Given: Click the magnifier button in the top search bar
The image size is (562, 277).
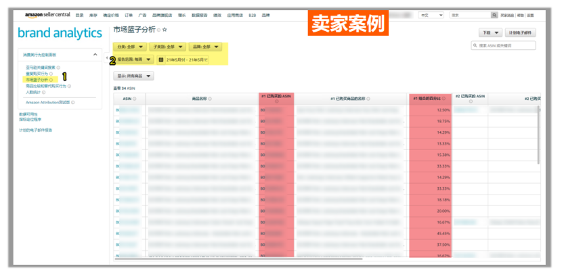Looking at the screenshot, I should 494,16.
